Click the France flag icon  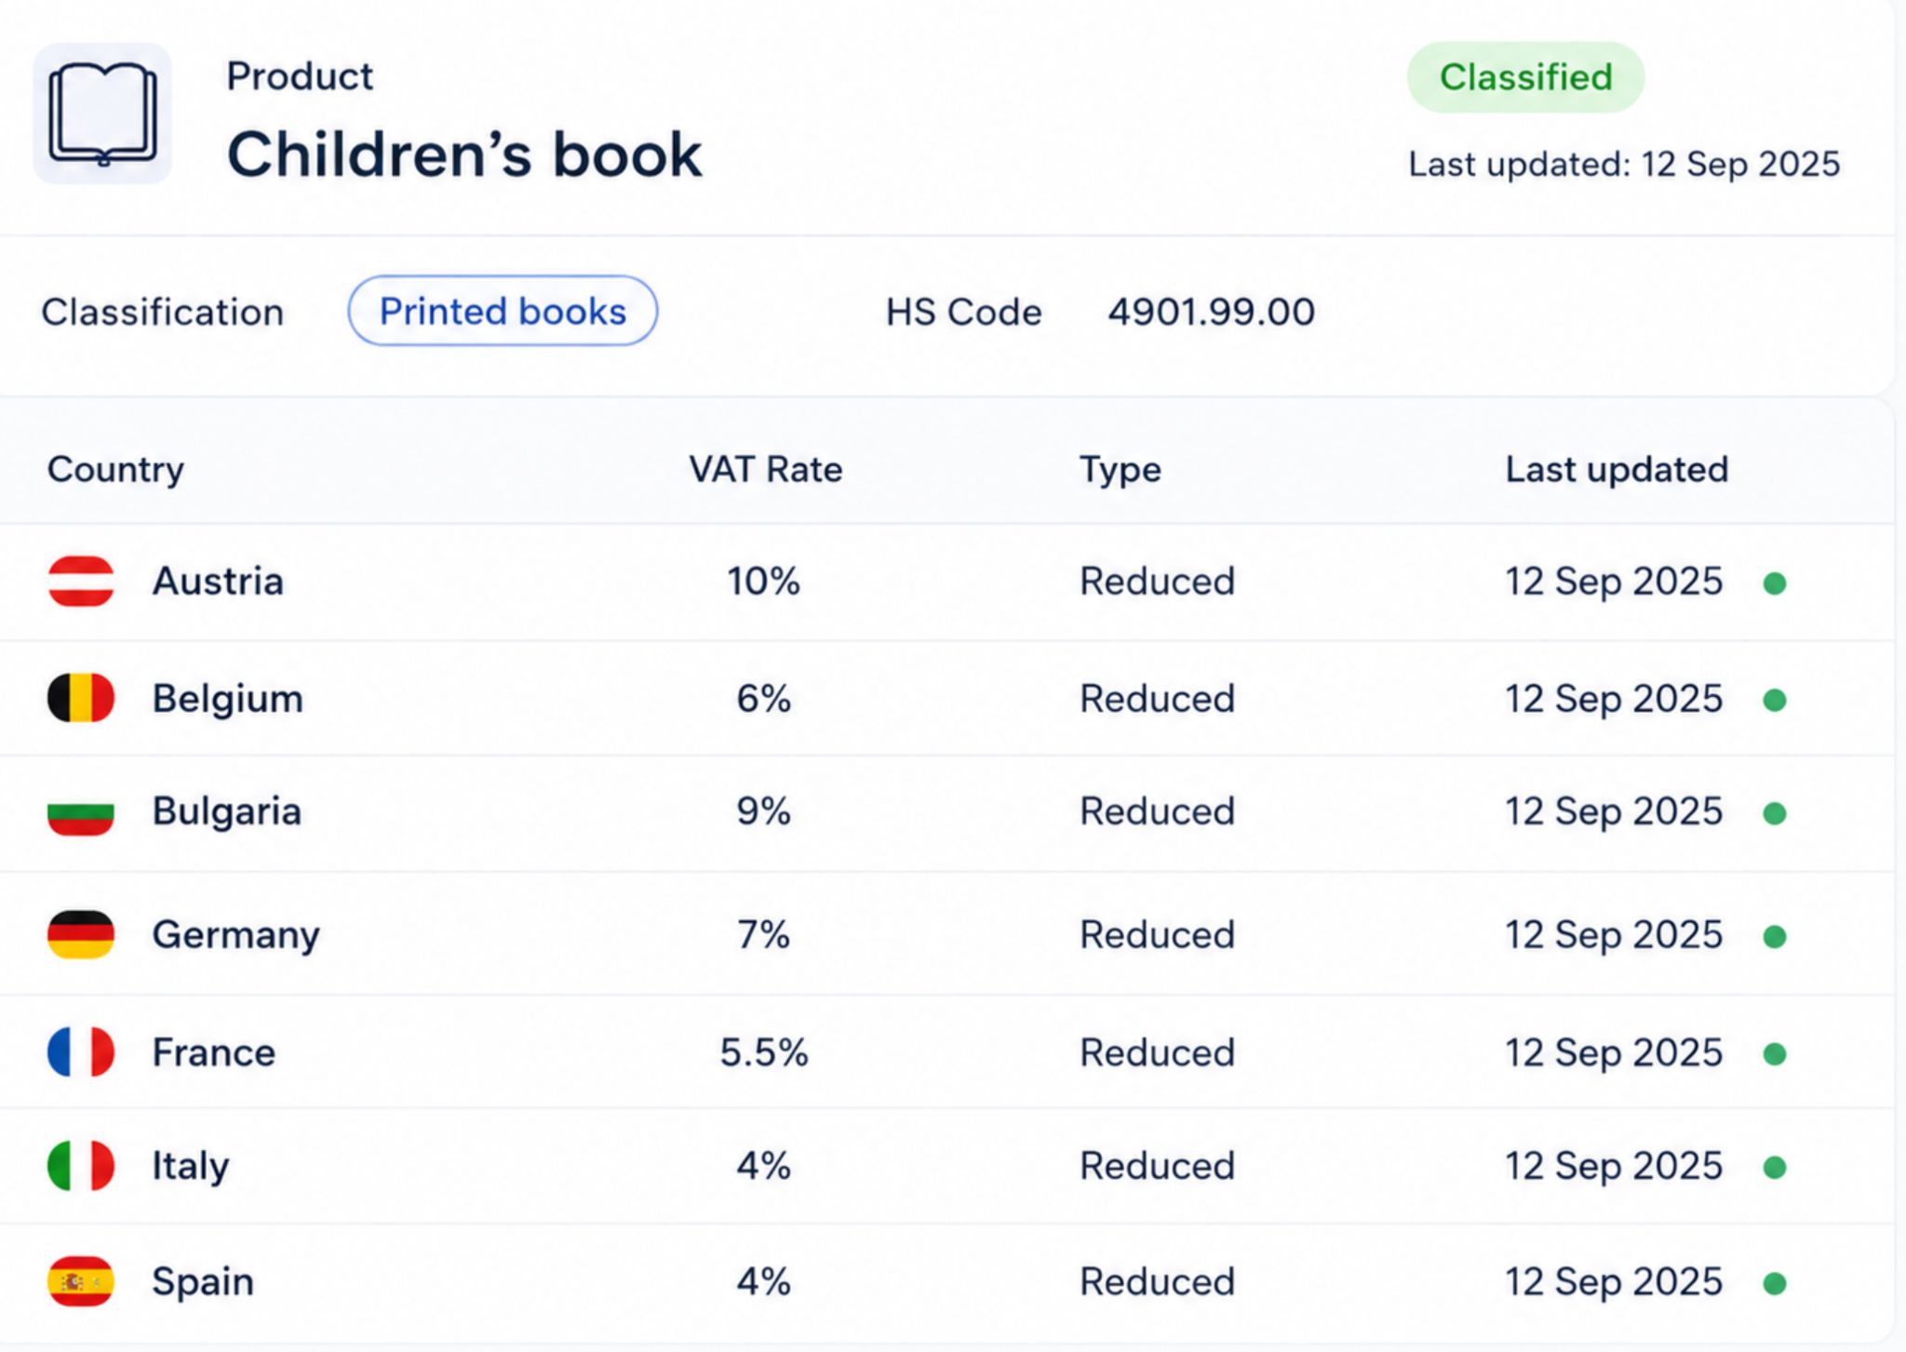(81, 1052)
